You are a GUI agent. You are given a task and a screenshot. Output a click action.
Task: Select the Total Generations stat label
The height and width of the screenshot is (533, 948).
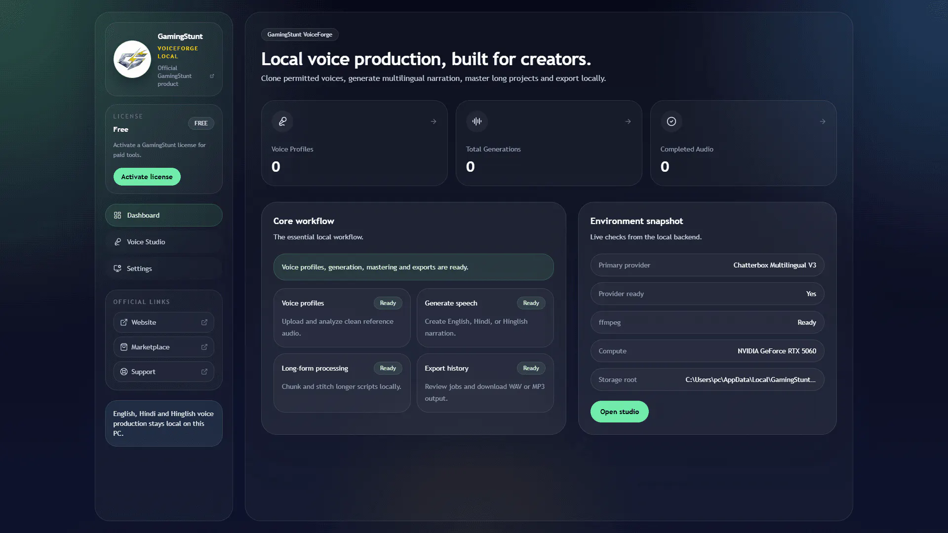[493, 149]
